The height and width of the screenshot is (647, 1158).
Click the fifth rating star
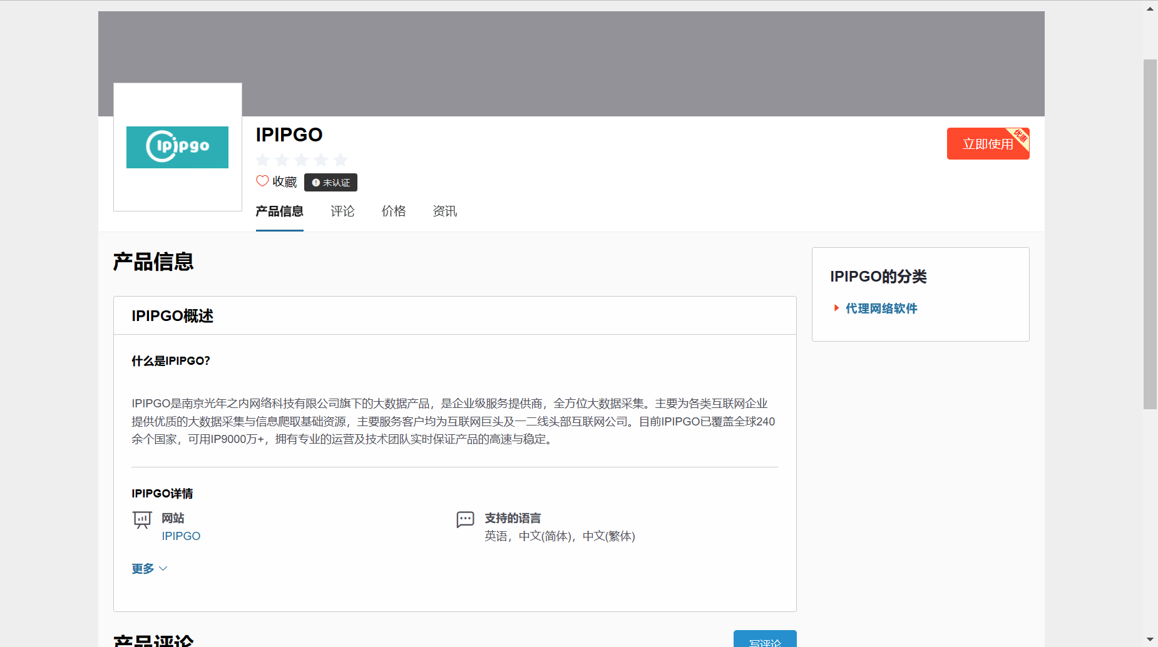tap(341, 160)
